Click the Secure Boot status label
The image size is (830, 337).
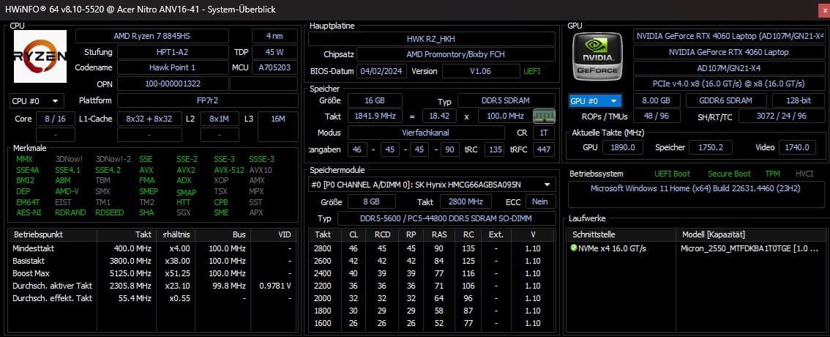(730, 174)
